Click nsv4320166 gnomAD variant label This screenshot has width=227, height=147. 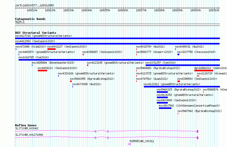pyautogui.click(x=86, y=73)
